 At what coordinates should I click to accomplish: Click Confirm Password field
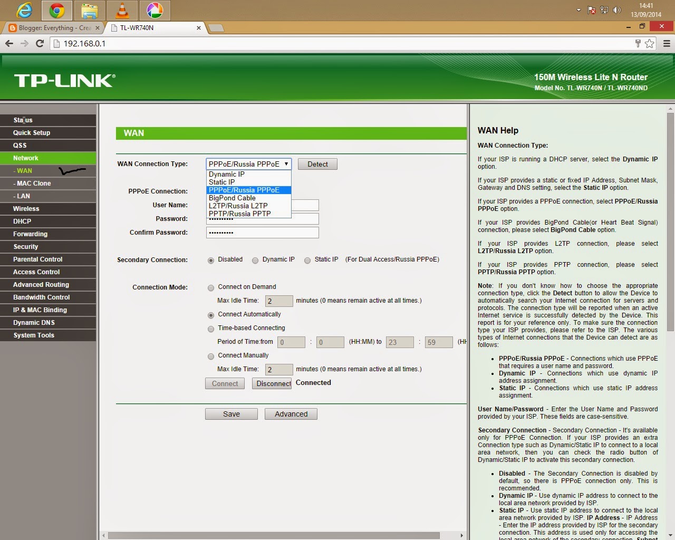[263, 233]
